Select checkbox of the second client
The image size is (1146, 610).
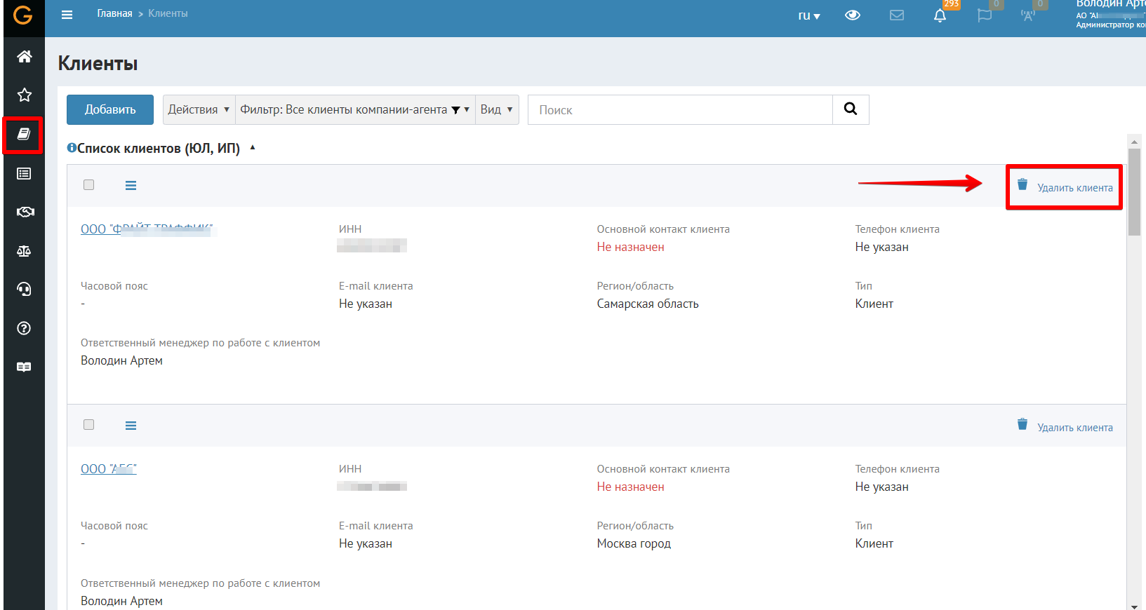(x=88, y=425)
